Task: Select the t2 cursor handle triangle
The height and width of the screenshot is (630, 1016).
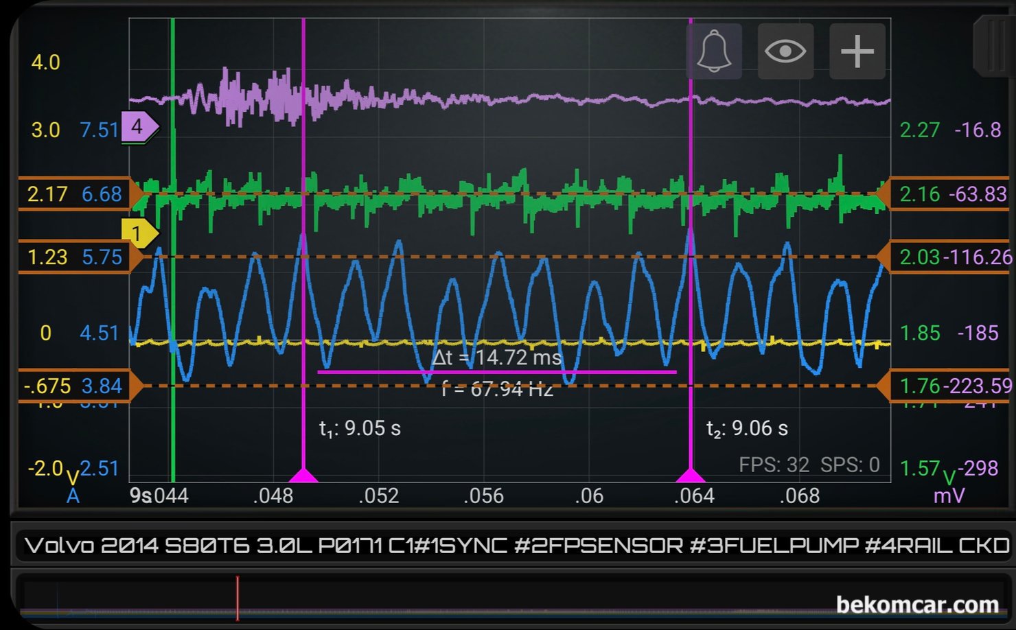Action: pos(691,475)
